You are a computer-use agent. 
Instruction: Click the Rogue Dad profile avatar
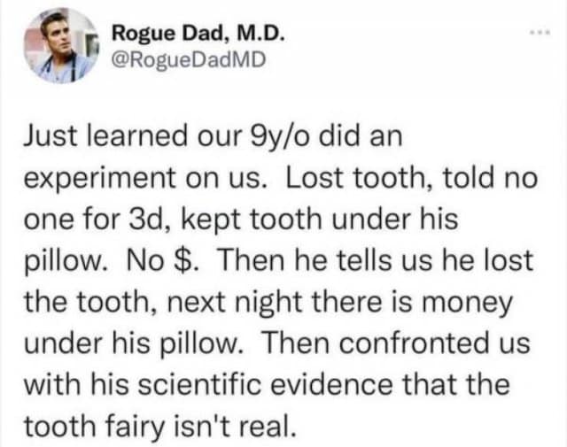(59, 45)
